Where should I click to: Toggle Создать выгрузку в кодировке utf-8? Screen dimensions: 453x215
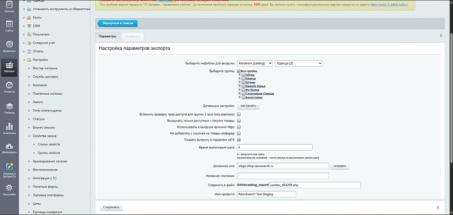(x=239, y=140)
